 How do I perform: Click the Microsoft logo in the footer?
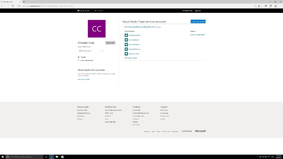click(x=200, y=131)
